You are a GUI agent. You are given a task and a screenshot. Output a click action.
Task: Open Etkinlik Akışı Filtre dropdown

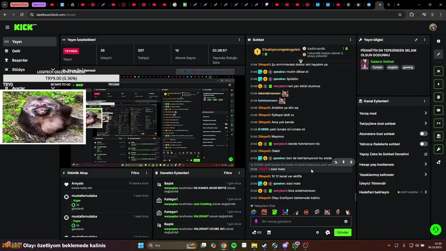pos(135,173)
